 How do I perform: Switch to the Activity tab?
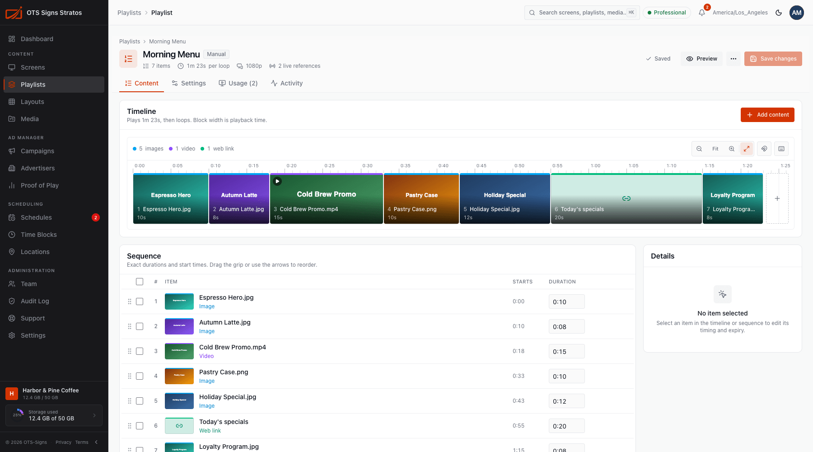(287, 83)
